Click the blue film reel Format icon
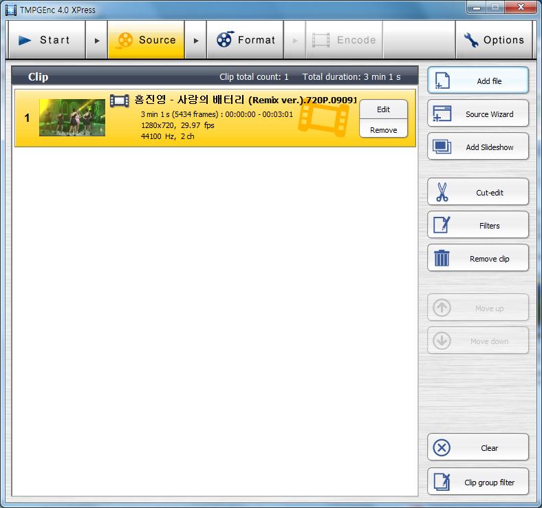The height and width of the screenshot is (508, 542). [225, 39]
